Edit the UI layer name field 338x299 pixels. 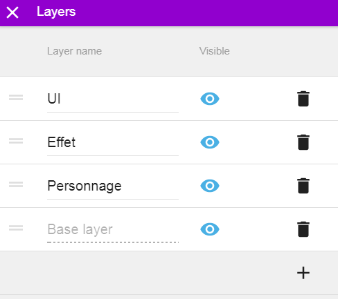click(x=113, y=99)
